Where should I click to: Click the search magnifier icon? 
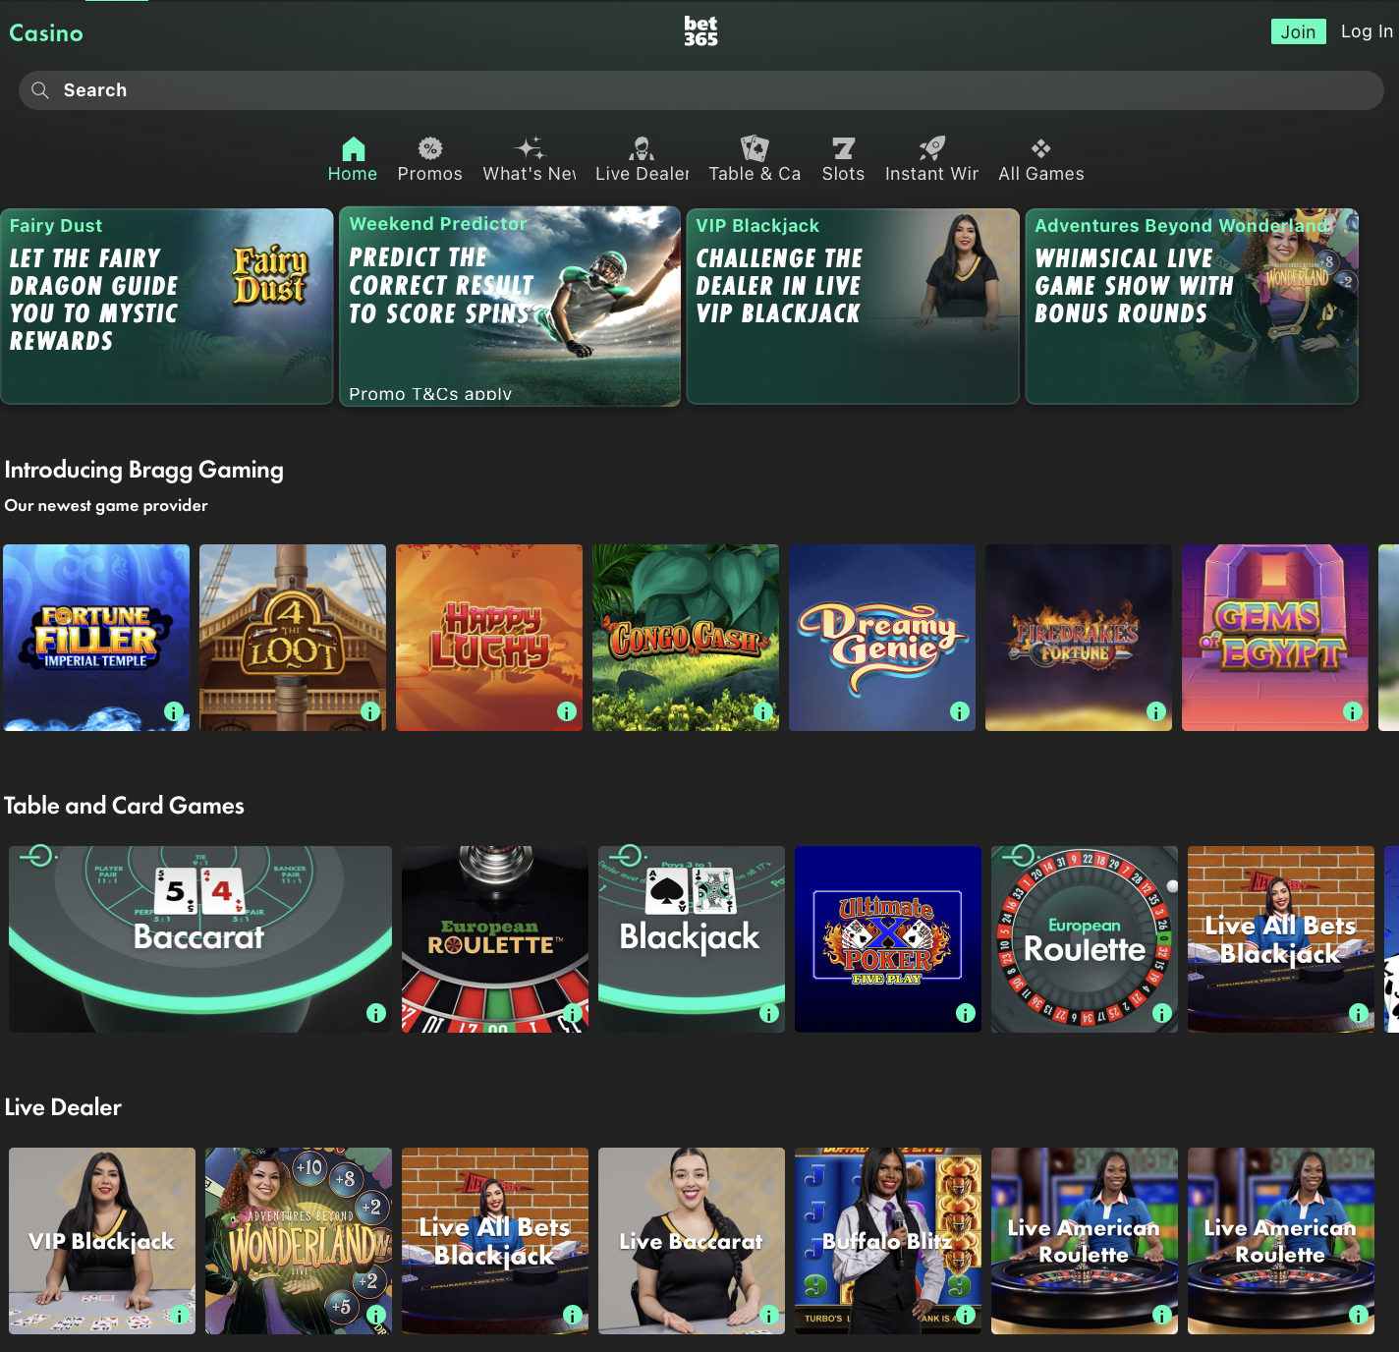click(x=40, y=89)
